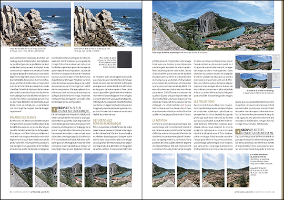The height and width of the screenshot is (200, 284).
Task: Click first vertical photo on the right page bottom row
Action: click(164, 171)
